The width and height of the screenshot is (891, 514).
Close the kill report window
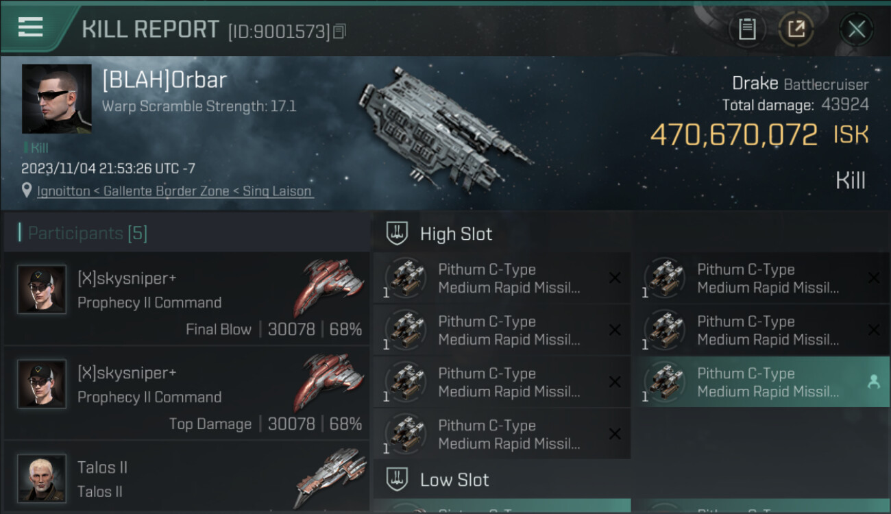[x=856, y=29]
